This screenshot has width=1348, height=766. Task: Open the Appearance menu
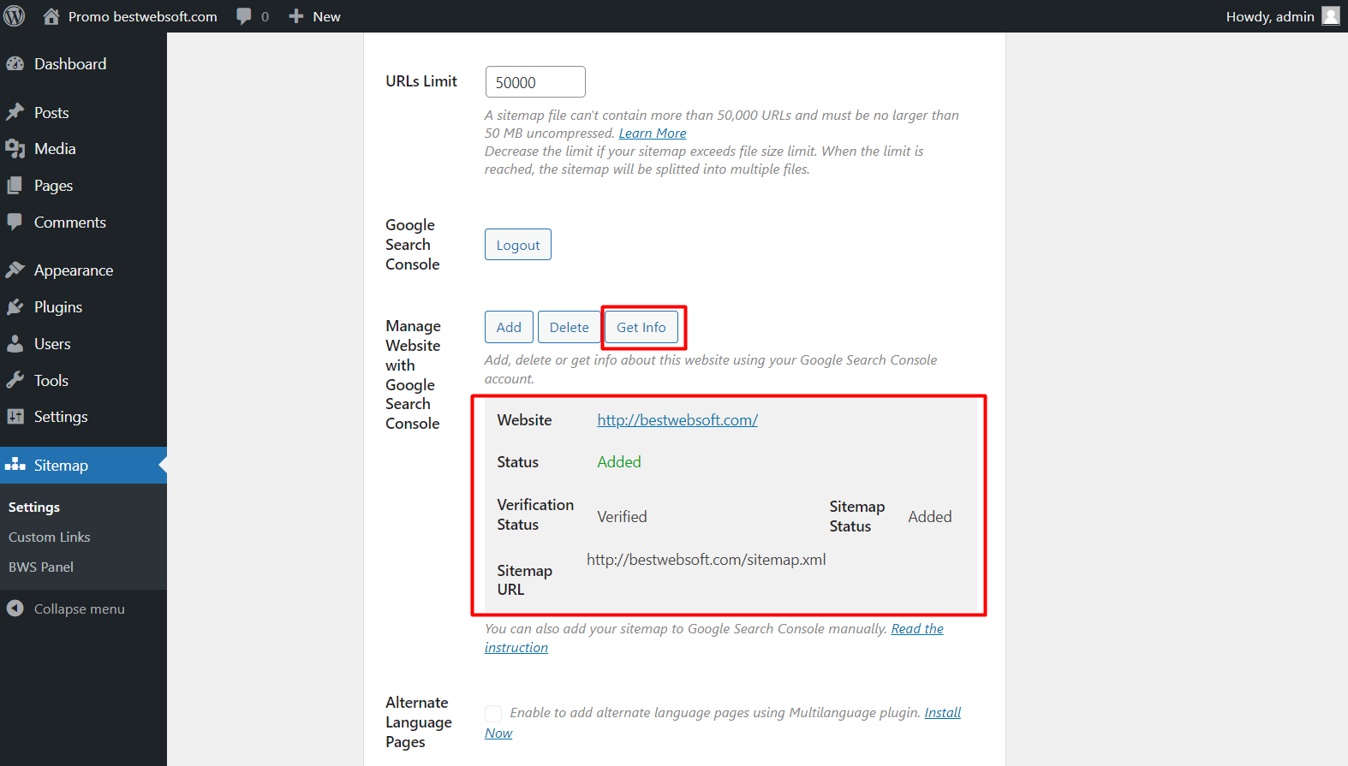[x=83, y=270]
